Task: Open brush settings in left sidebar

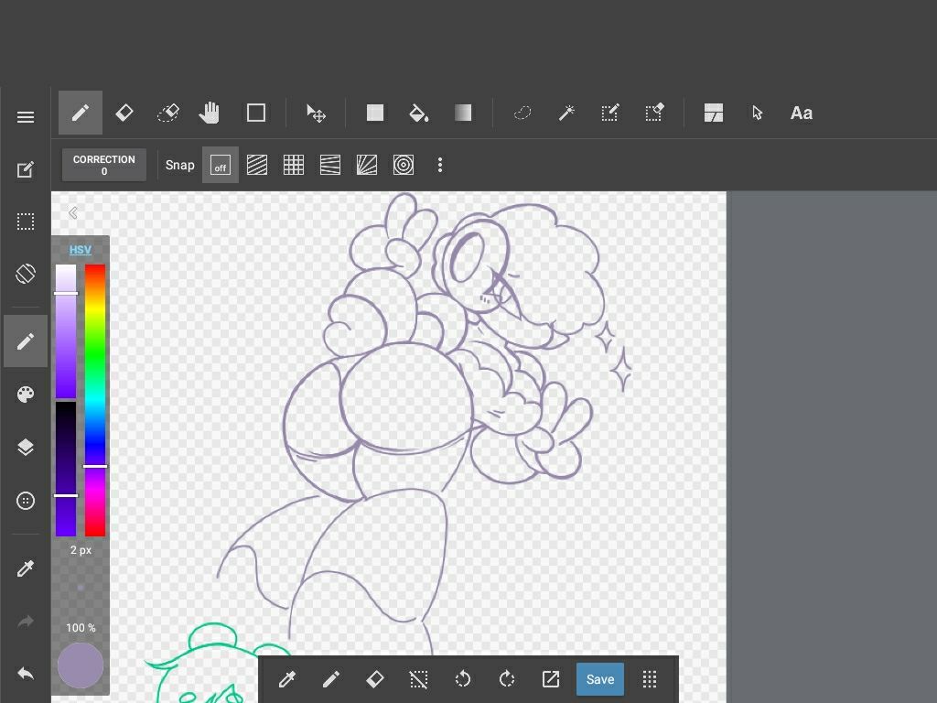Action: (x=25, y=341)
